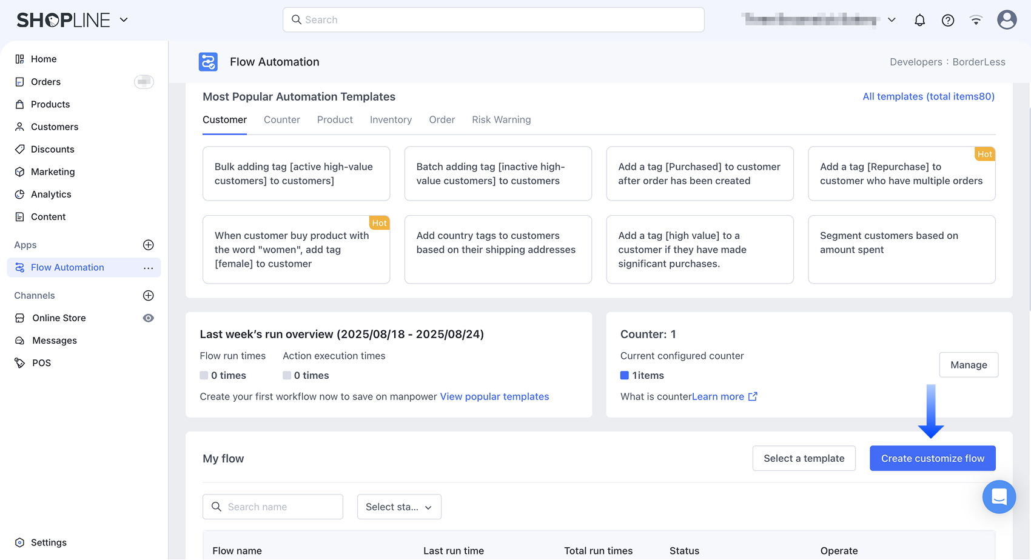Add a new app with plus icon

click(148, 245)
